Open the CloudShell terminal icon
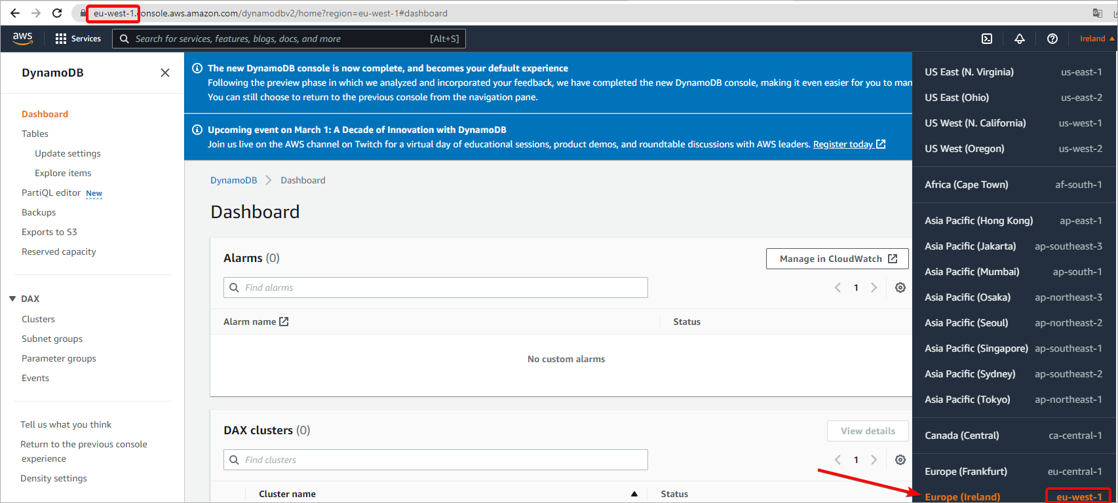Viewport: 1118px width, 503px height. tap(987, 39)
